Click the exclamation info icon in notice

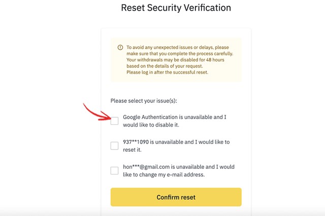pos(120,47)
